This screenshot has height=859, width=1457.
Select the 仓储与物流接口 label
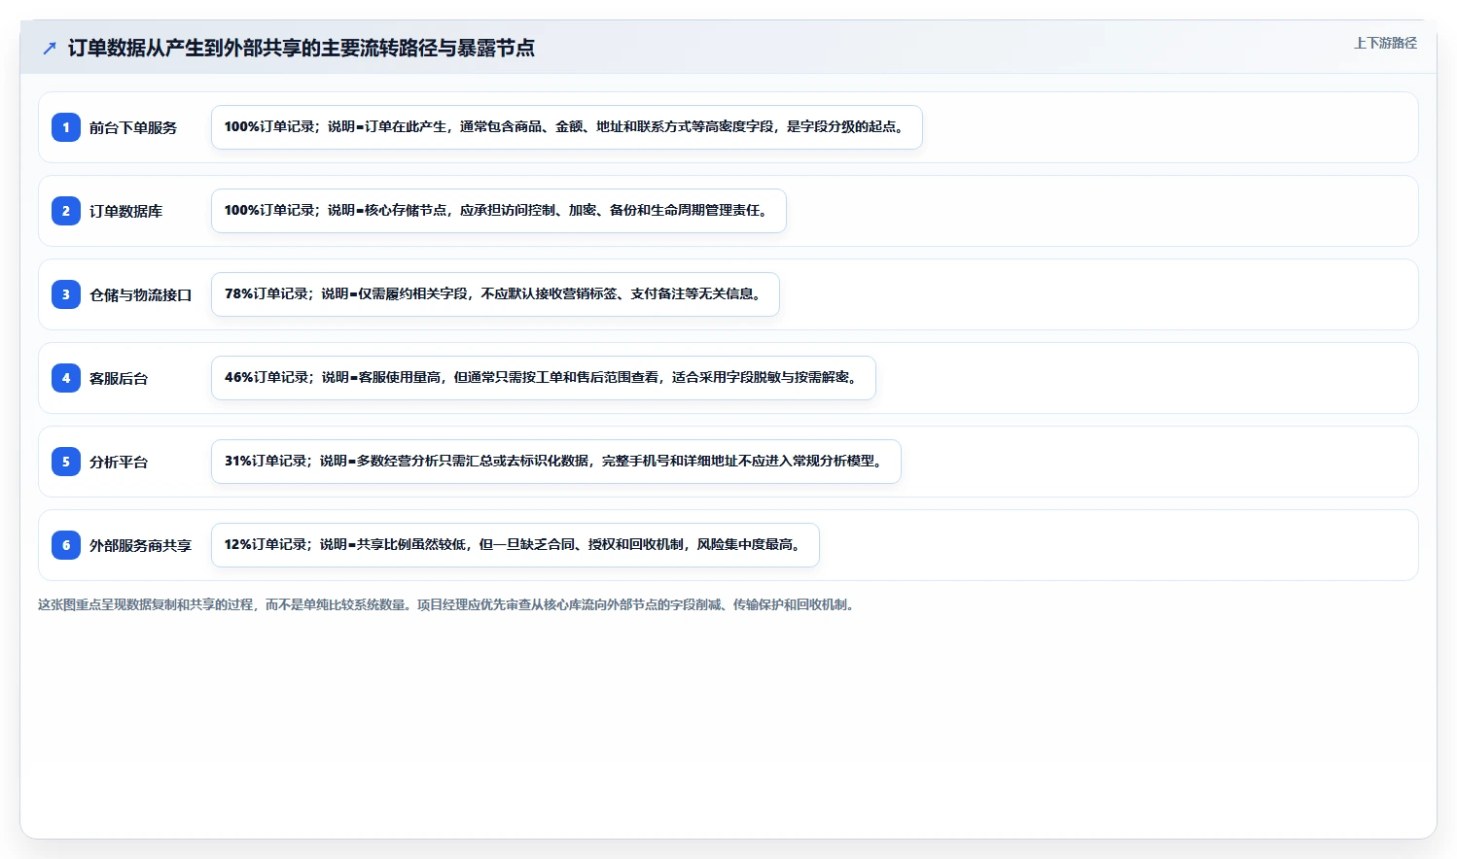[x=140, y=294]
